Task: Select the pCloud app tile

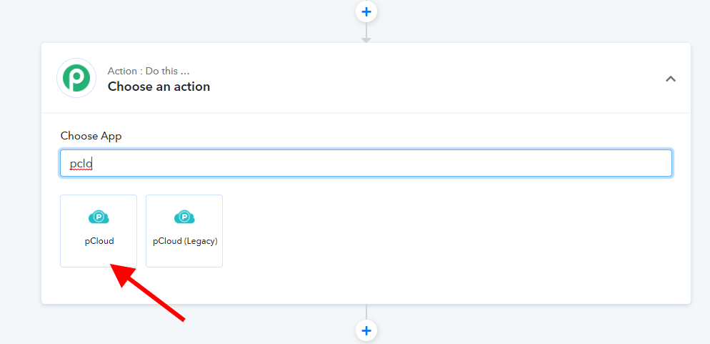Action: (x=99, y=231)
